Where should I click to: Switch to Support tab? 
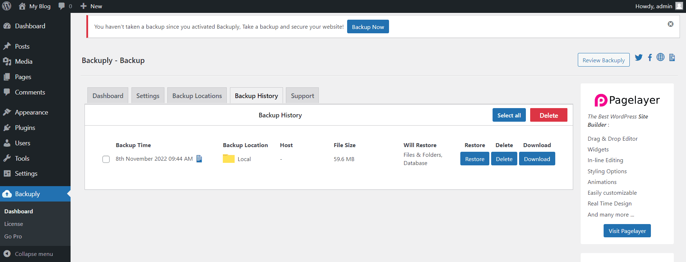click(x=302, y=96)
